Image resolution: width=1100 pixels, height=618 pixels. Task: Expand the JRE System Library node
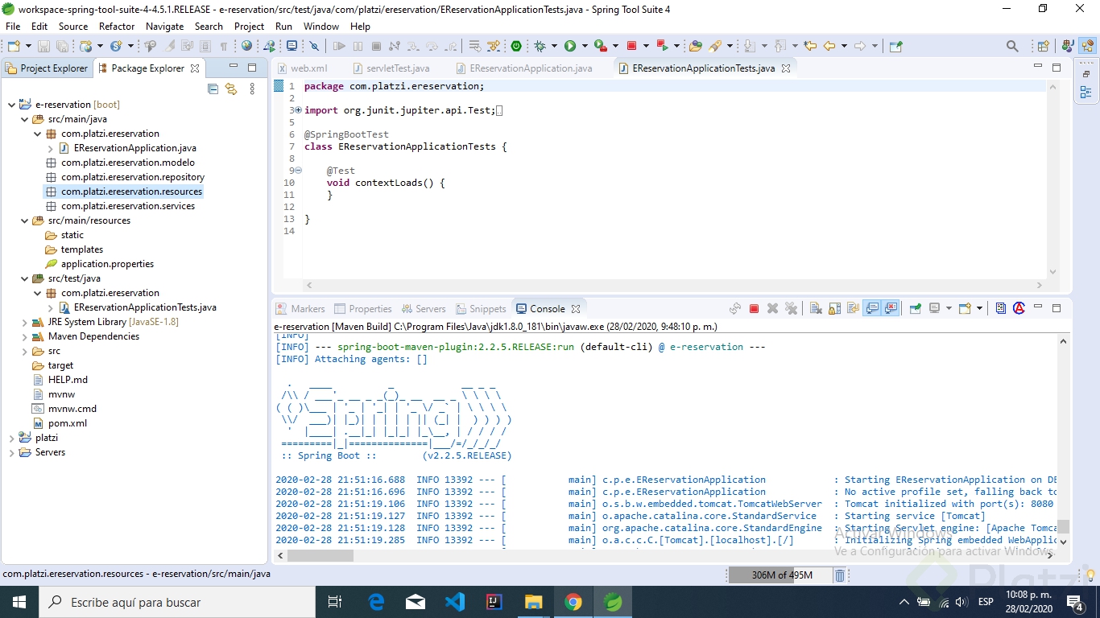[x=25, y=322]
